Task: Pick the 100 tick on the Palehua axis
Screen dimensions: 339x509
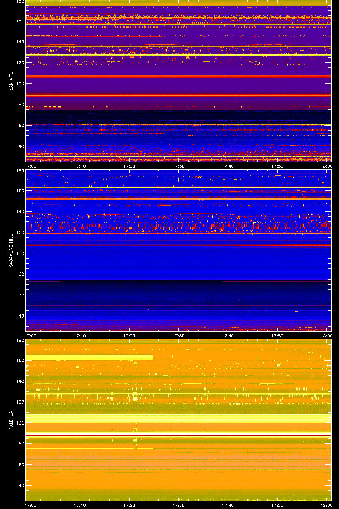Action: (19, 423)
